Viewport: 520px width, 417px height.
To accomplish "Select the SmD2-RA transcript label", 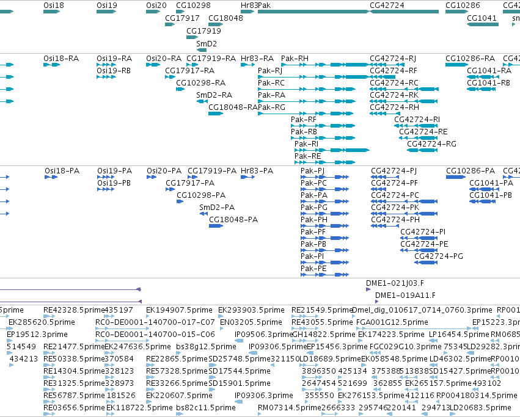I will 214,95.
